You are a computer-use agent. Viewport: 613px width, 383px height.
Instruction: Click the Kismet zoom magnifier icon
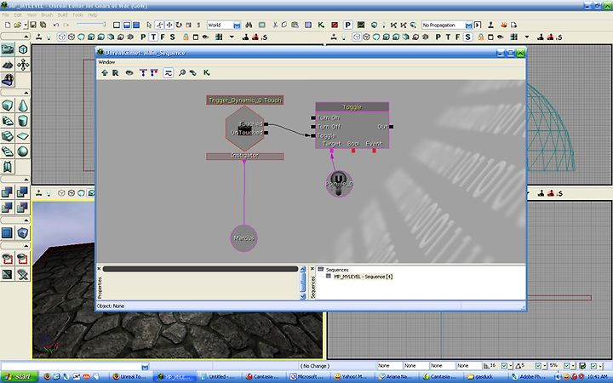(182, 72)
